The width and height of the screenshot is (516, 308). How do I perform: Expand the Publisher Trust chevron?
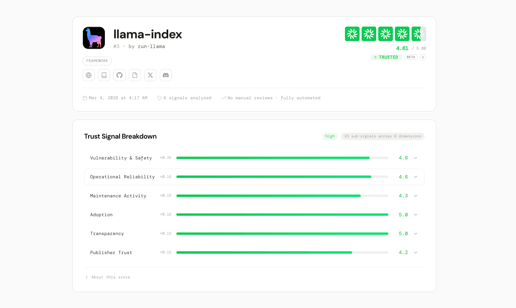(416, 252)
